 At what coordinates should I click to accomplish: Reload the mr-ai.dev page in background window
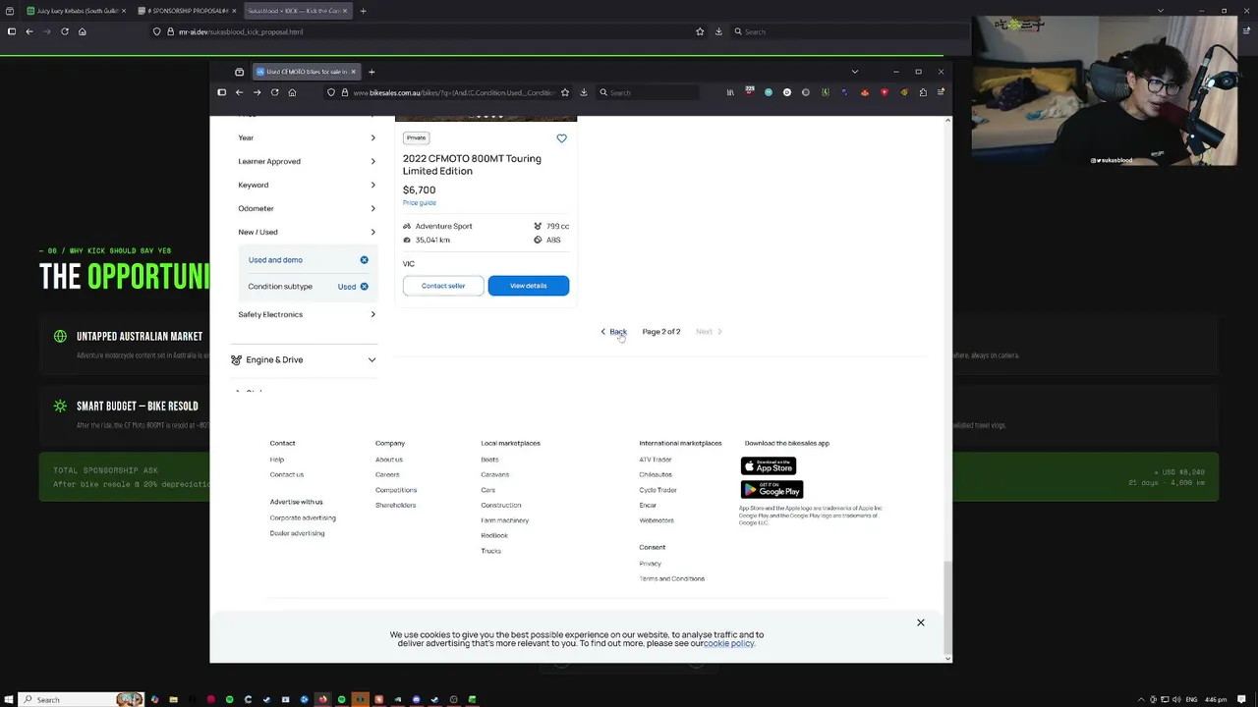65,31
